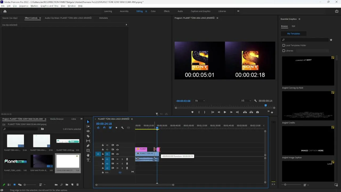The image size is (341, 192).
Task: Switch Project panel to list view
Action: pos(9,185)
